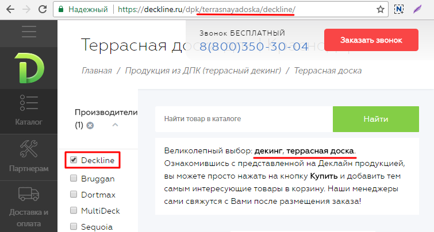This screenshot has width=434, height=232.
Task: Focus the Найти товар в каталоге field
Action: pyautogui.click(x=244, y=119)
